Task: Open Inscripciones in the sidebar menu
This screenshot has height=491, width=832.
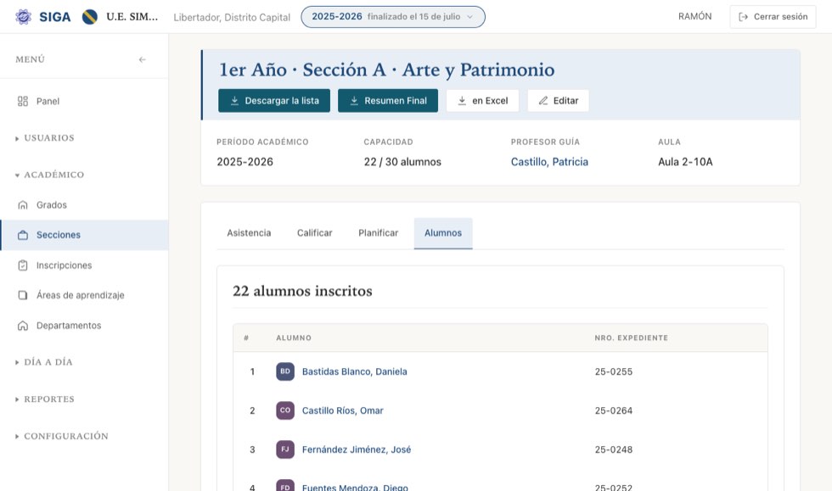Action: (84, 265)
